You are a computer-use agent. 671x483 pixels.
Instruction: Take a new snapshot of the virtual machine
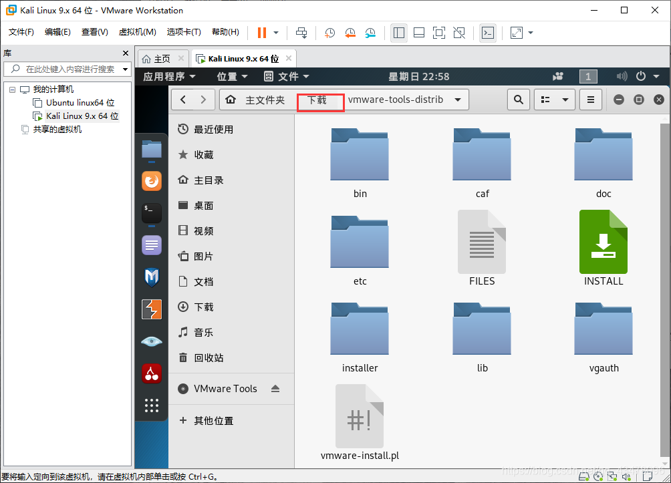[329, 33]
